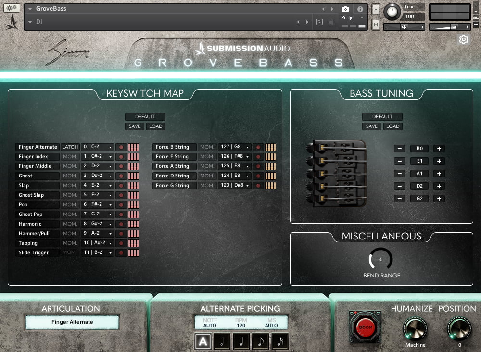Open the instrument info icon

tap(360, 9)
